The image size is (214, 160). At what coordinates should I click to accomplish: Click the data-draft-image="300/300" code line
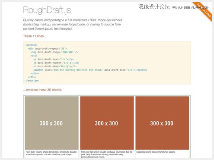[54, 52]
